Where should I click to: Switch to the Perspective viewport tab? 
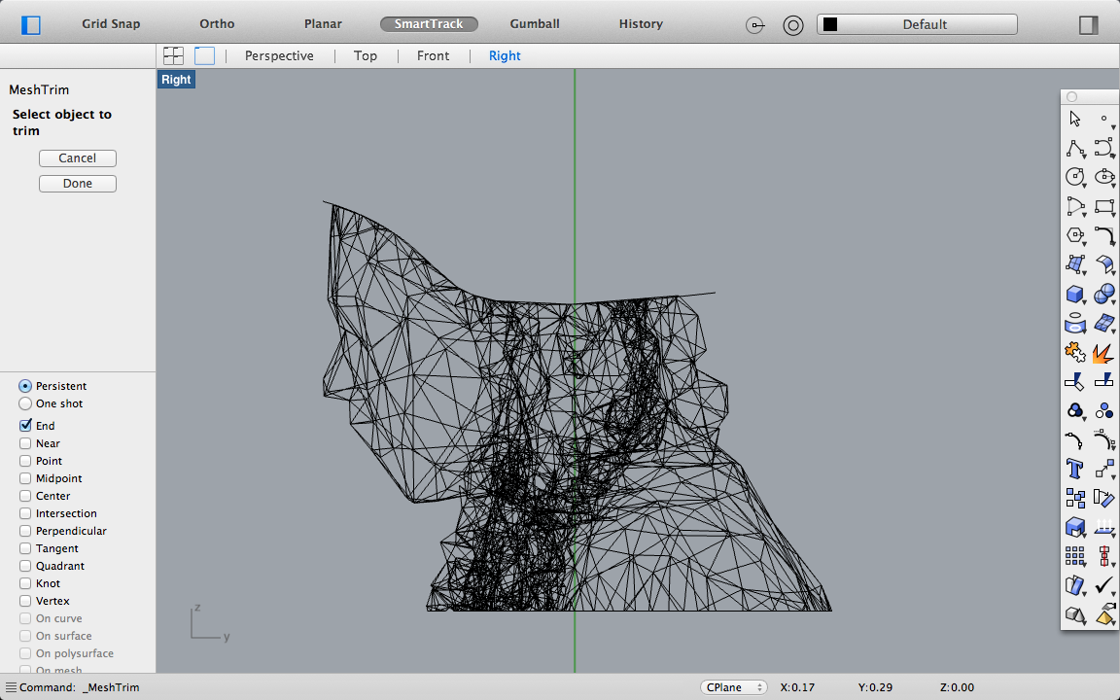[280, 55]
